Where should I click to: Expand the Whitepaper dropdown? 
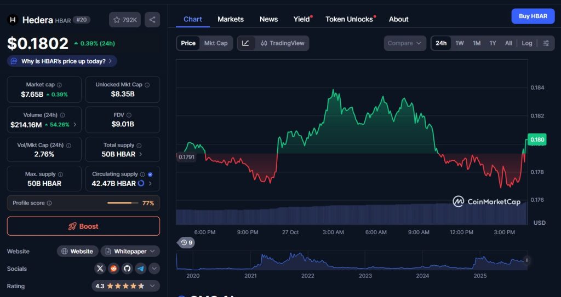point(130,252)
